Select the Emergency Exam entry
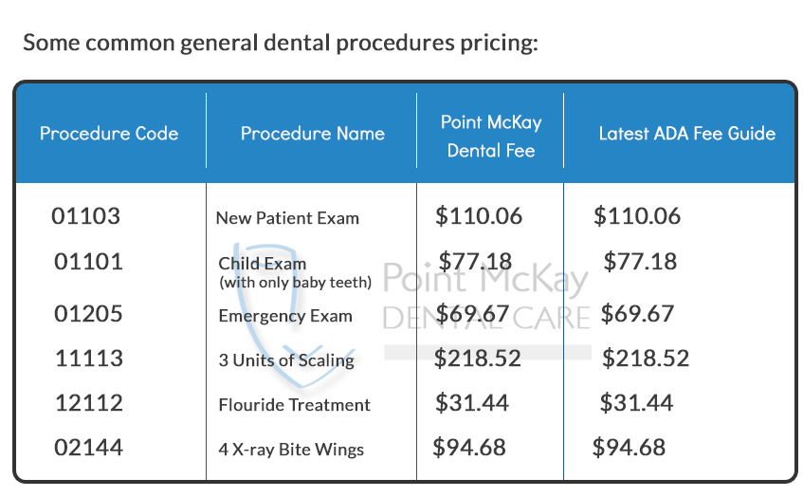 [x=285, y=316]
